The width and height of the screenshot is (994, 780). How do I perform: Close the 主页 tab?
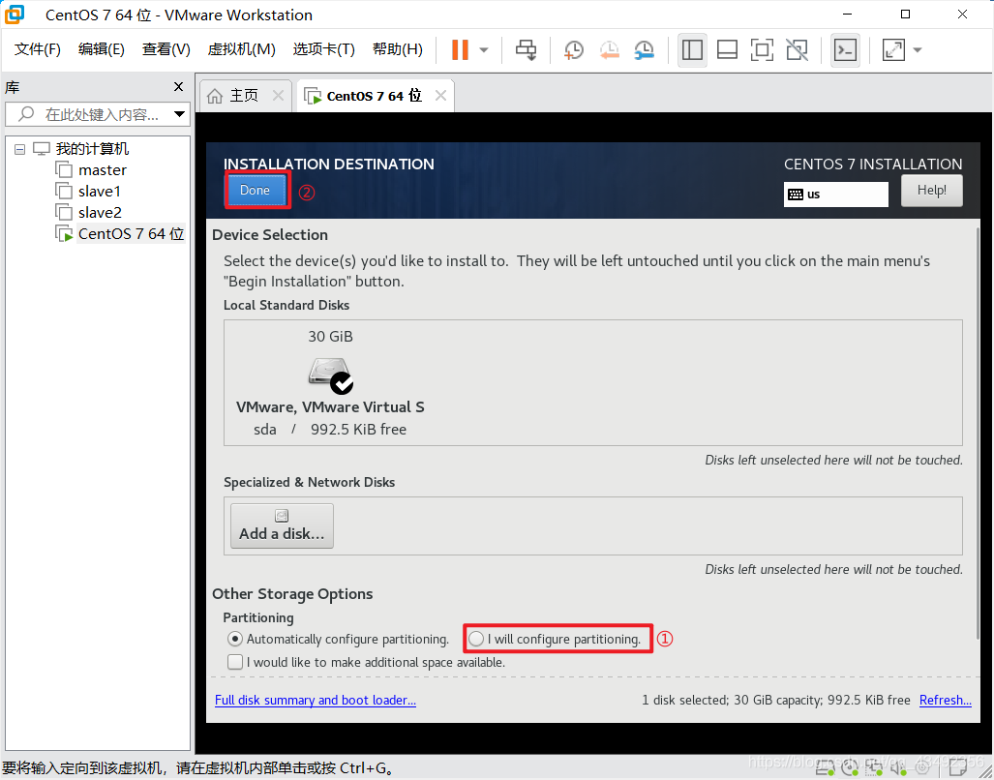tap(278, 96)
